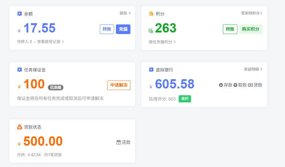Click the 取款 up-arrow withdraw icon
Image resolution: width=285 pixels, height=167 pixels.
[x=235, y=85]
